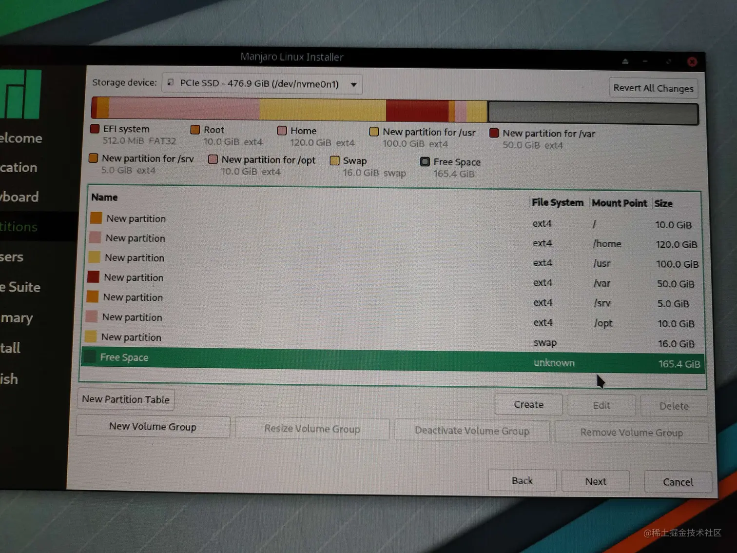Click New Volume Group button
The height and width of the screenshot is (553, 737).
click(153, 427)
